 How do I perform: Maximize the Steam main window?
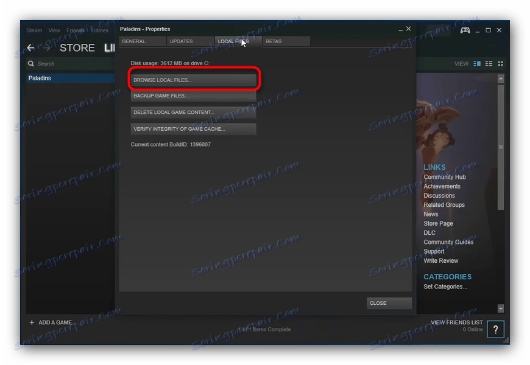488,30
